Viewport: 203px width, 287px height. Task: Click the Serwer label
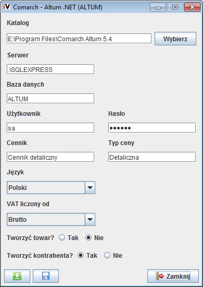18,55
